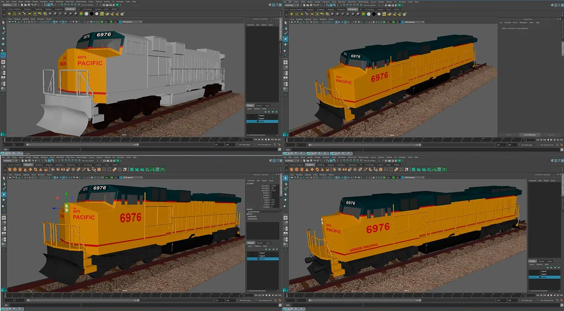Select layer2 row in top-left layer editor
This screenshot has width=564, height=311.
tap(262, 119)
